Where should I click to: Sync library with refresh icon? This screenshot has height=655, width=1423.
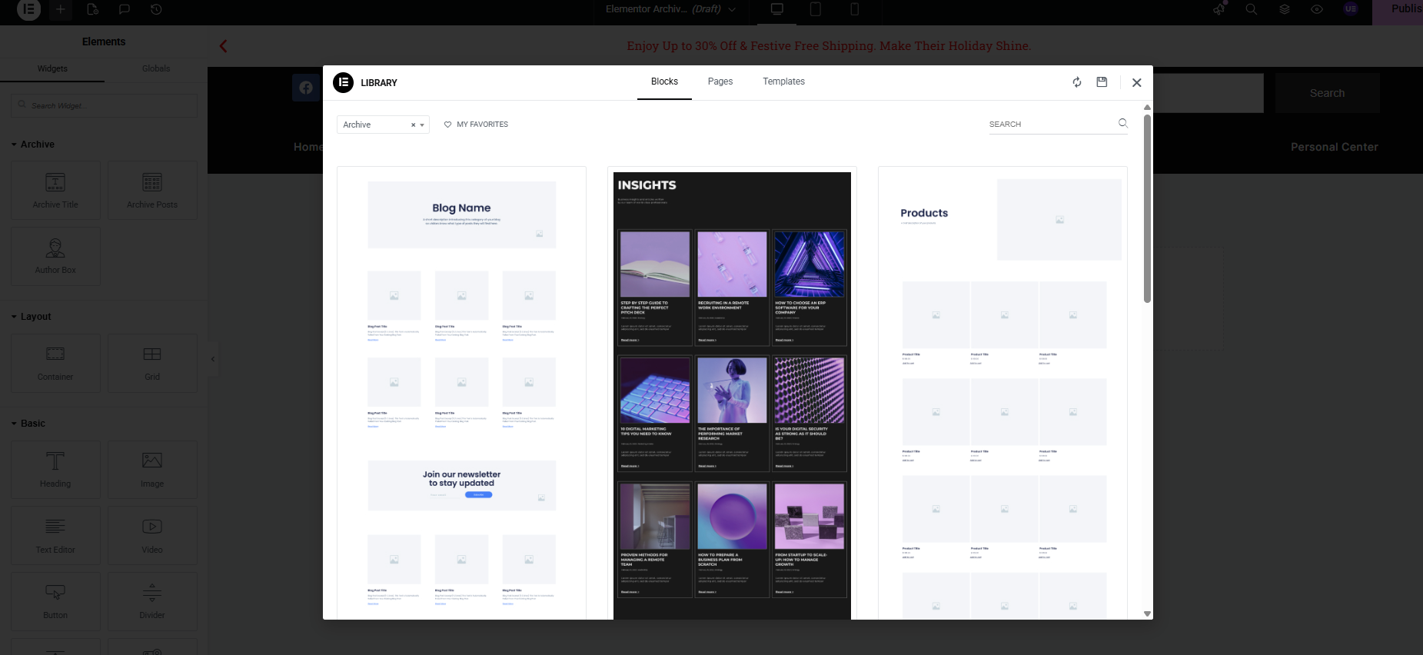[x=1077, y=82]
